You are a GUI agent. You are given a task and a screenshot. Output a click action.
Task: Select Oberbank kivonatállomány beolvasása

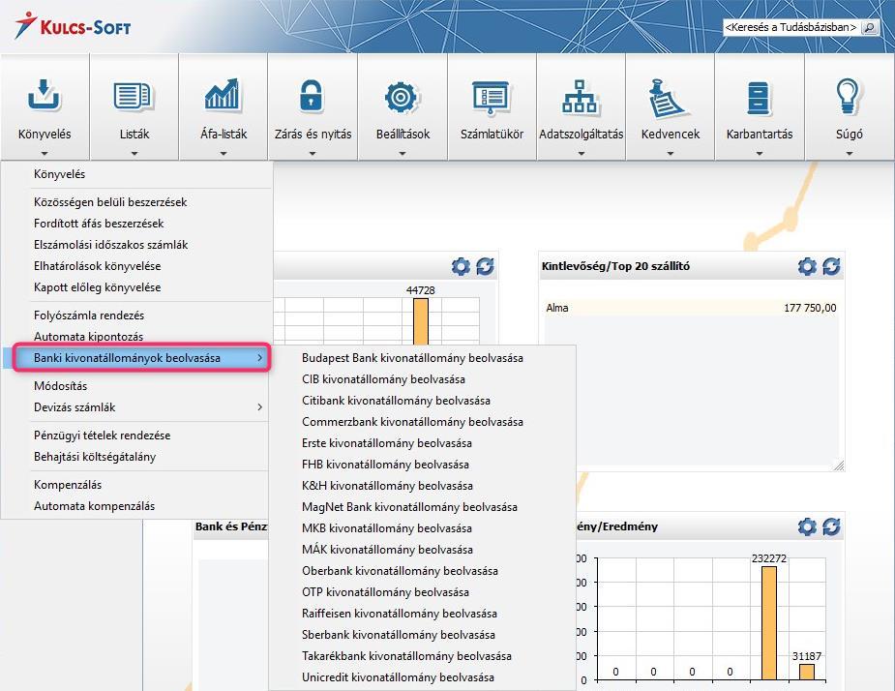coord(423,571)
